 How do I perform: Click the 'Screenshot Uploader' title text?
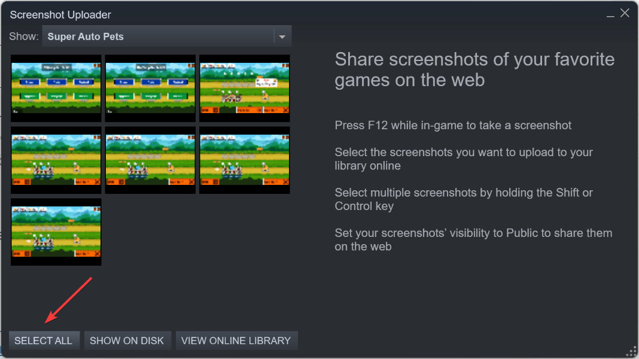pos(60,15)
